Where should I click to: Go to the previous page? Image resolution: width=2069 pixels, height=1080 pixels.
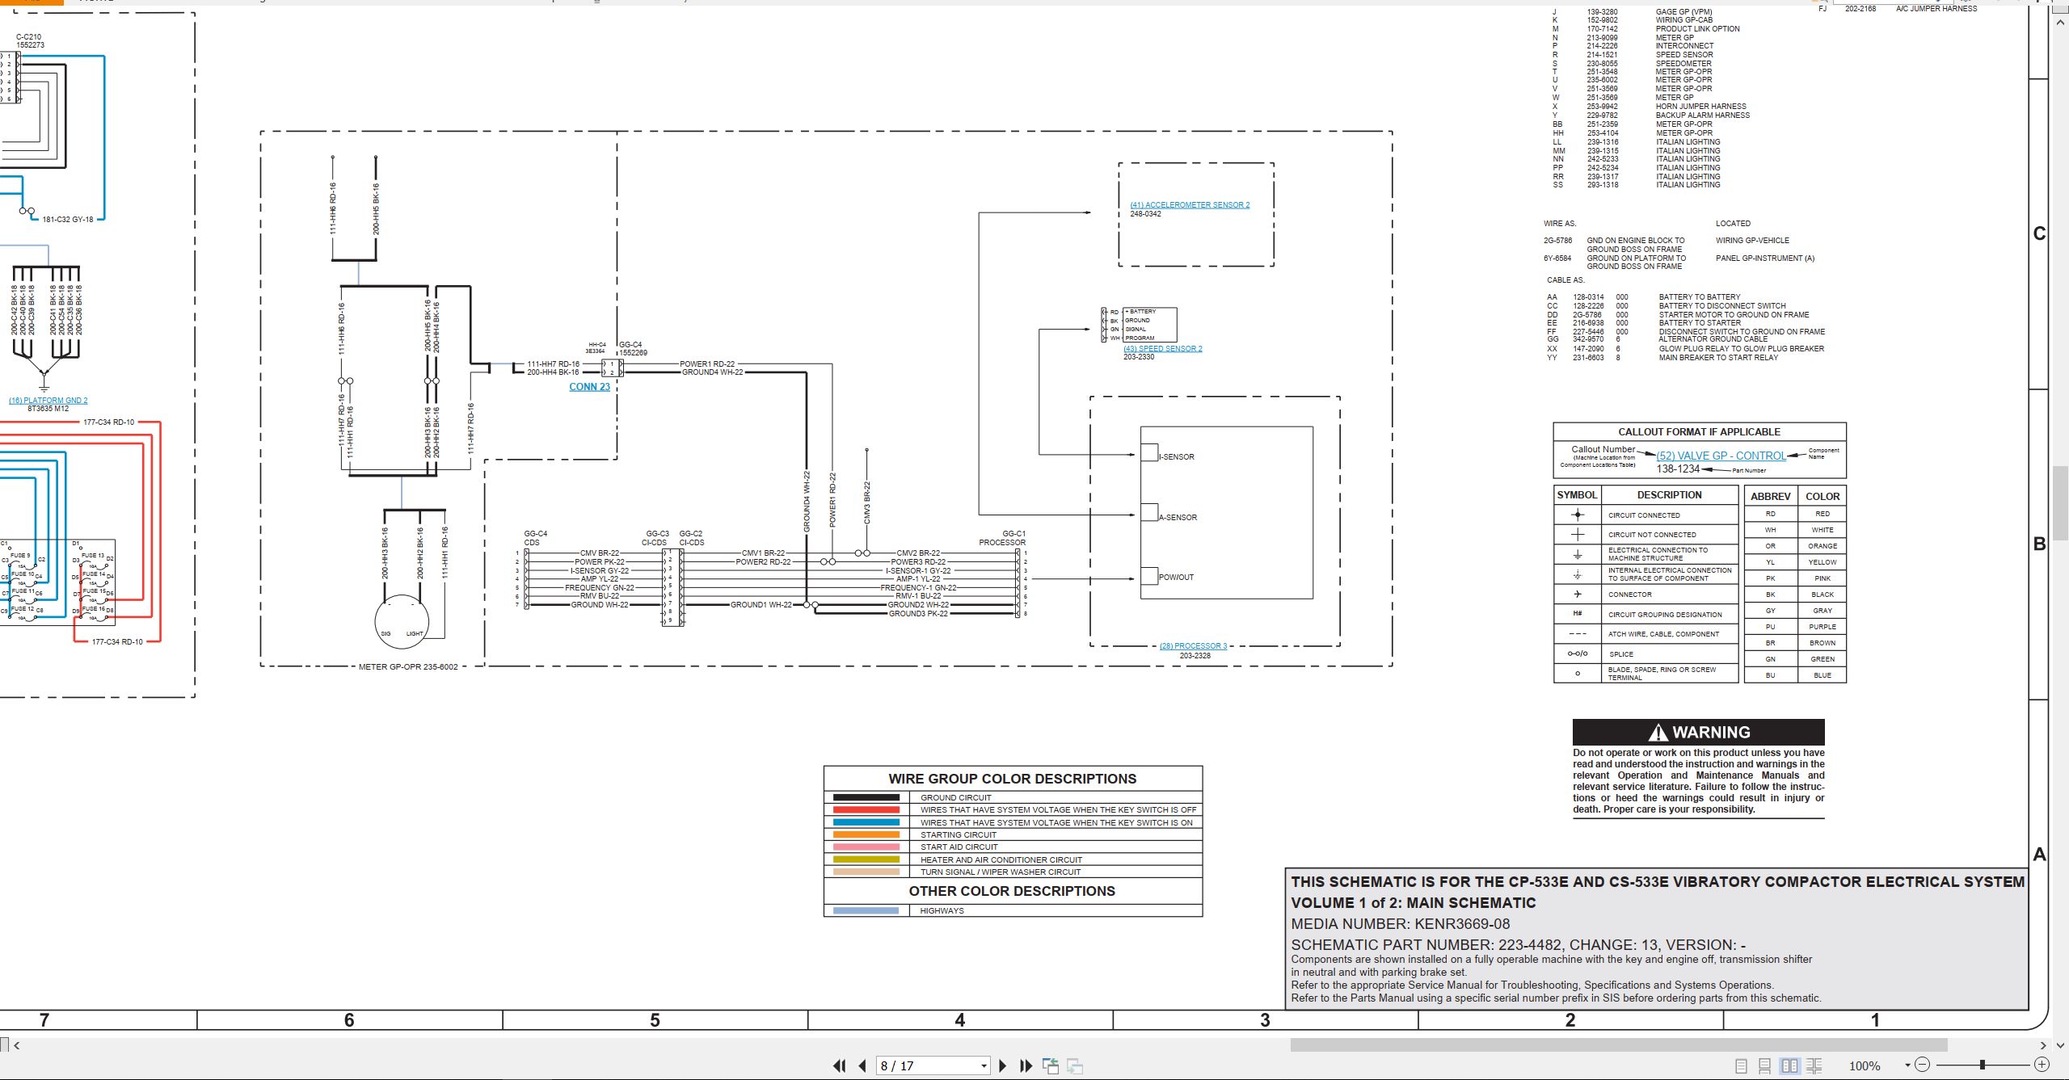pyautogui.click(x=862, y=1065)
